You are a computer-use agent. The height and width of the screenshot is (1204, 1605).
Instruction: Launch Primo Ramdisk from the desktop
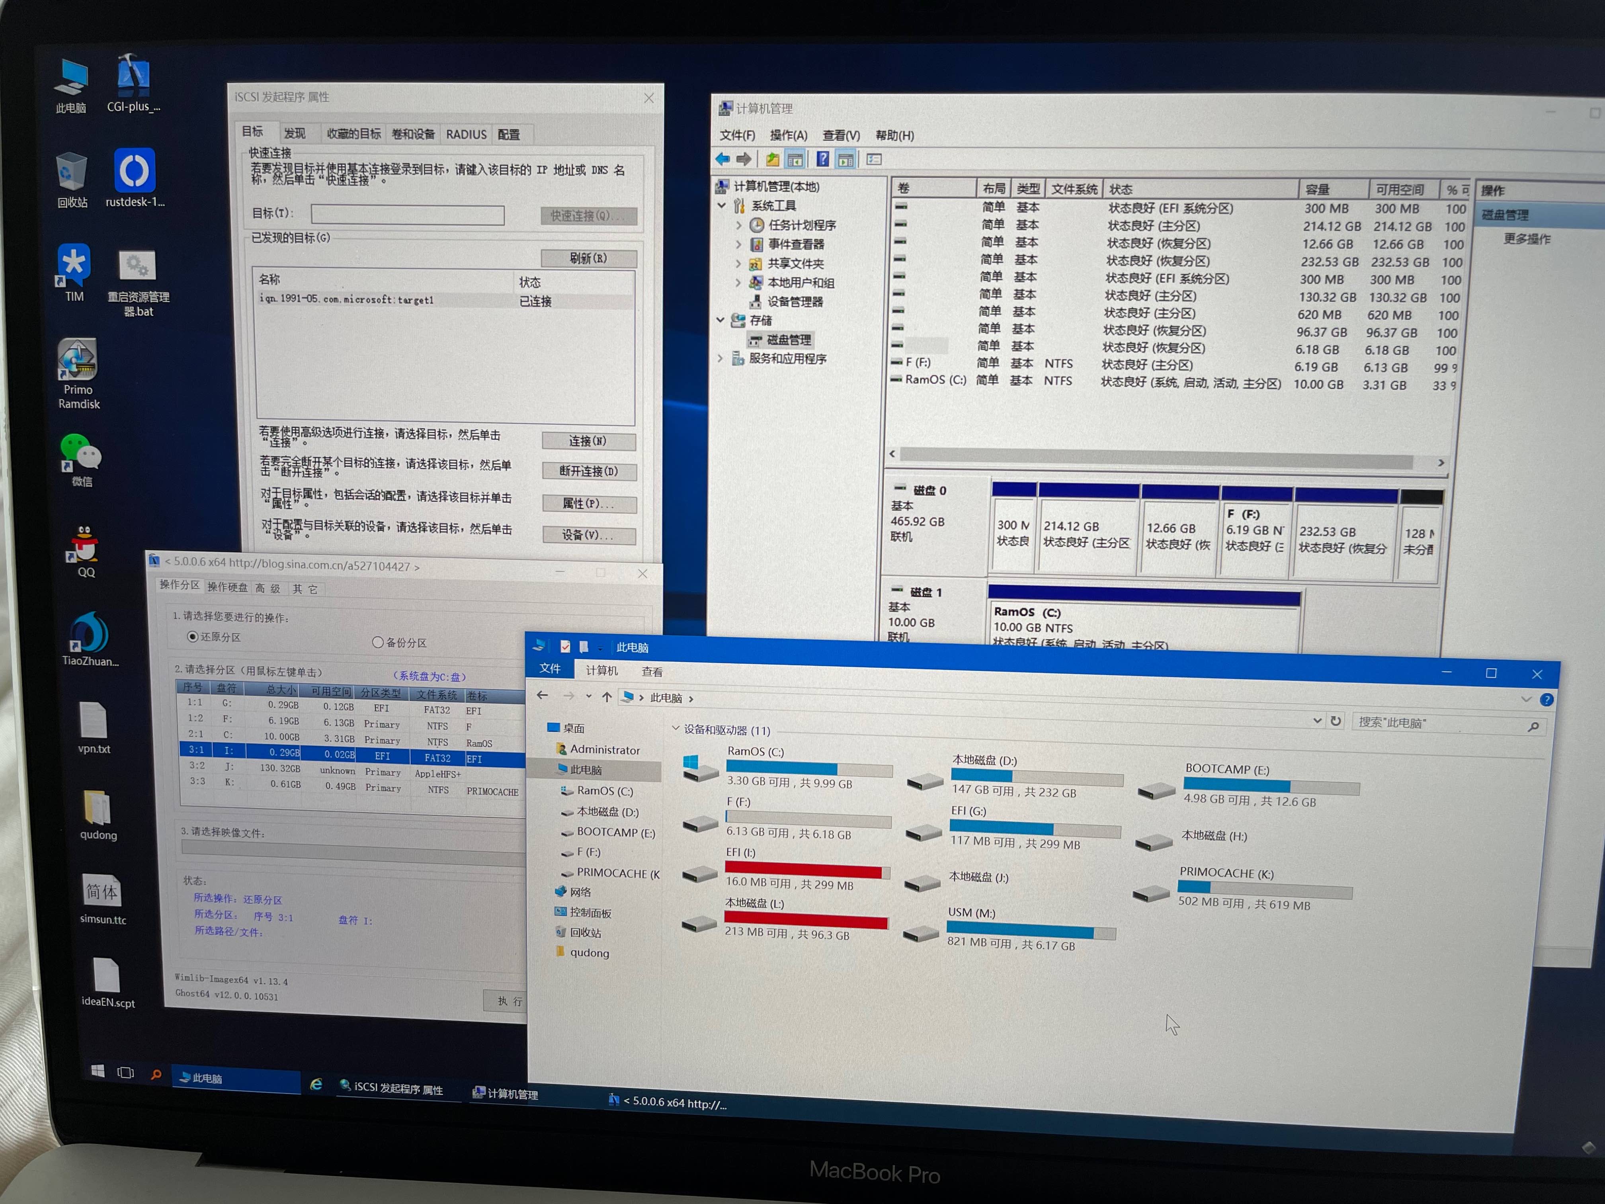tap(78, 375)
